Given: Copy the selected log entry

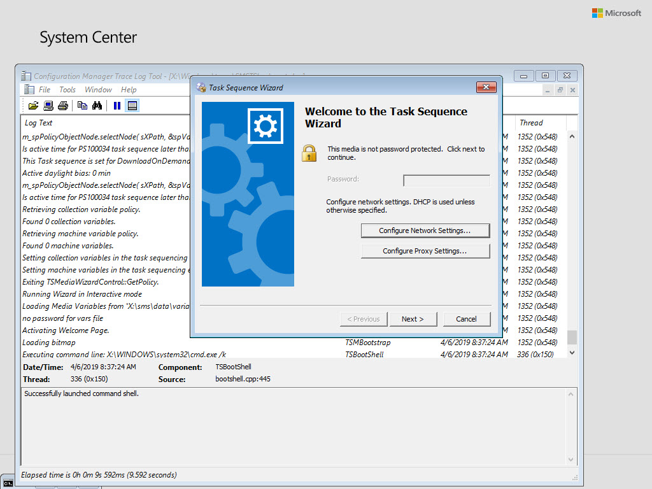Looking at the screenshot, I should [x=82, y=106].
